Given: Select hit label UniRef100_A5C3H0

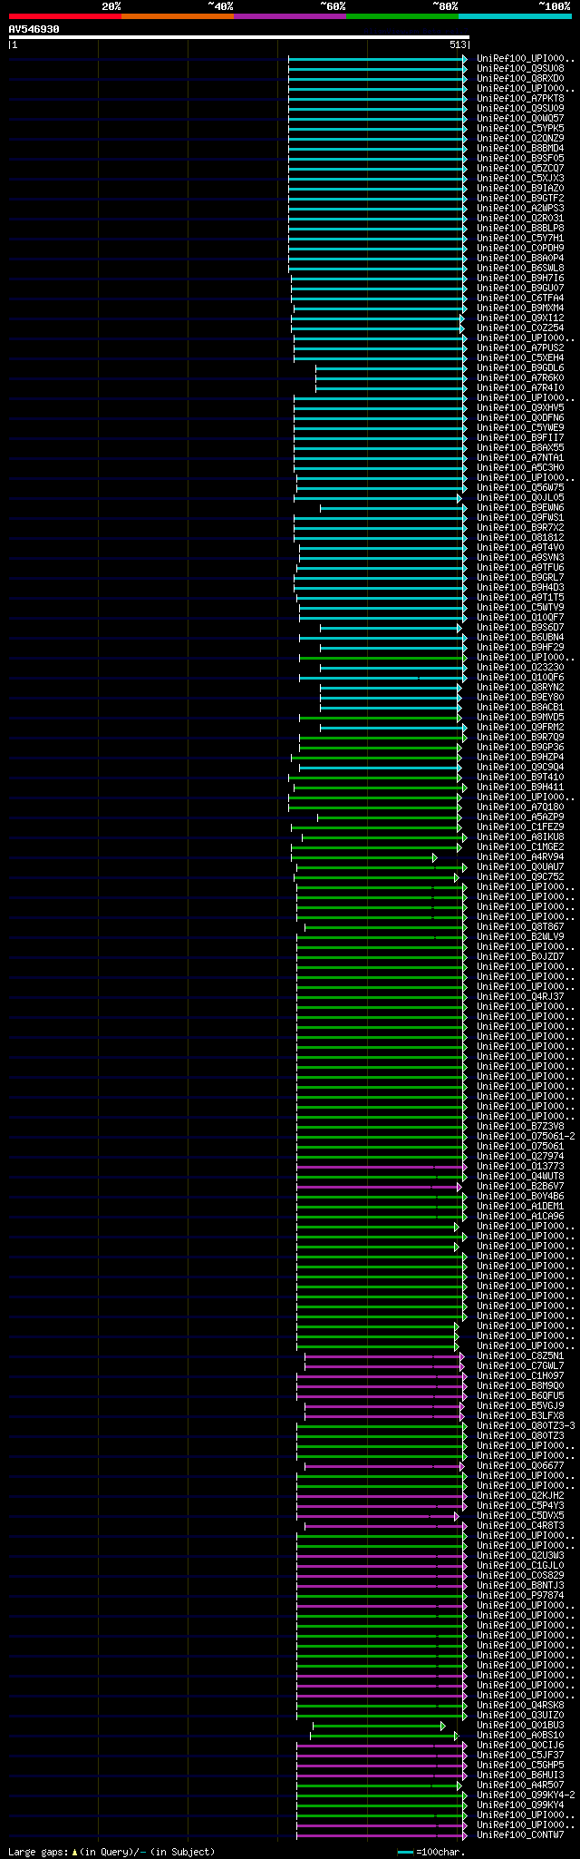Looking at the screenshot, I should [x=520, y=468].
